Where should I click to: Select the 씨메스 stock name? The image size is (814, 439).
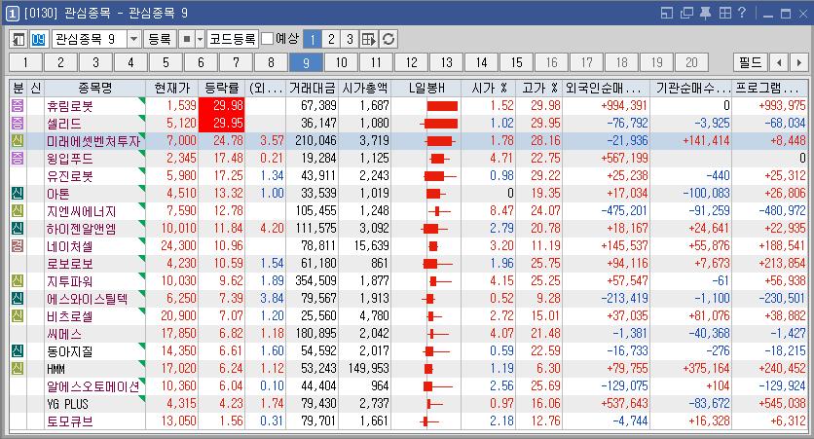[64, 334]
